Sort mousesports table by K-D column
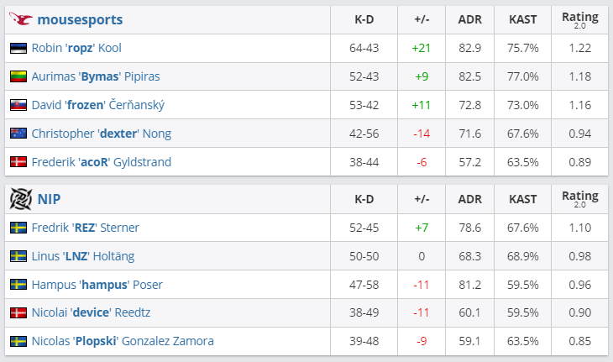Image resolution: width=613 pixels, height=362 pixels. 365,19
